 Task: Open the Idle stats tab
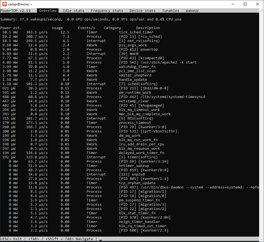pos(74,11)
